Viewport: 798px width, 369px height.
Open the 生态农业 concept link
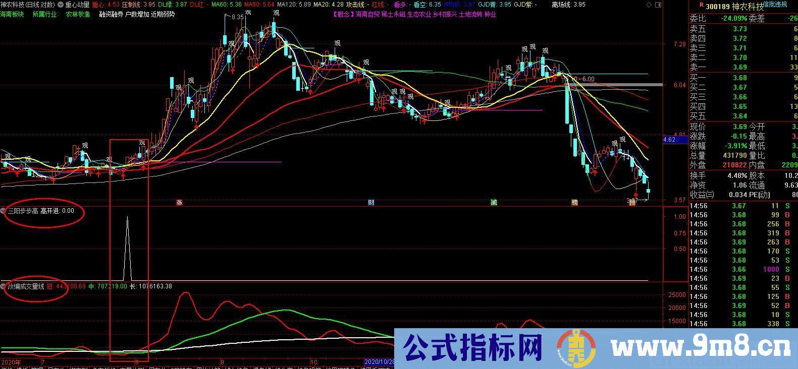point(419,14)
